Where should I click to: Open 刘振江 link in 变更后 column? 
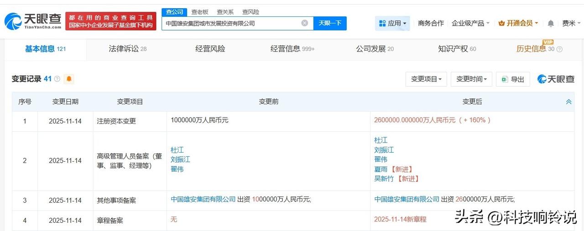click(x=384, y=150)
